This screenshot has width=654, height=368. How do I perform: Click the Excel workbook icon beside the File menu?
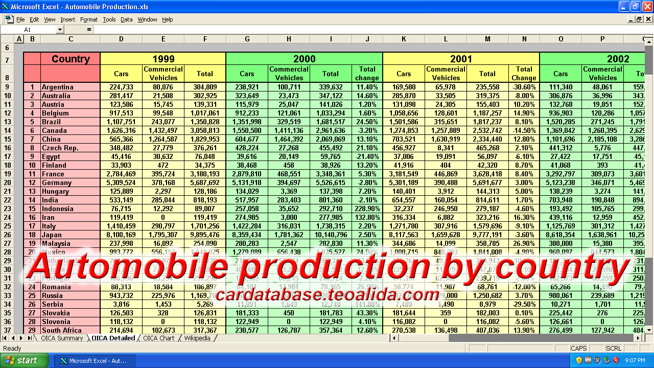pyautogui.click(x=9, y=19)
